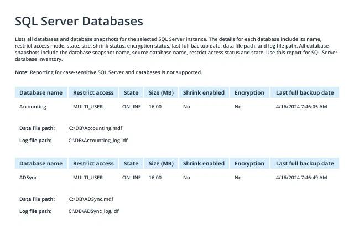Screen dimensions: 354x249
Task: Click first table's Restrict access header
Action: pos(93,92)
